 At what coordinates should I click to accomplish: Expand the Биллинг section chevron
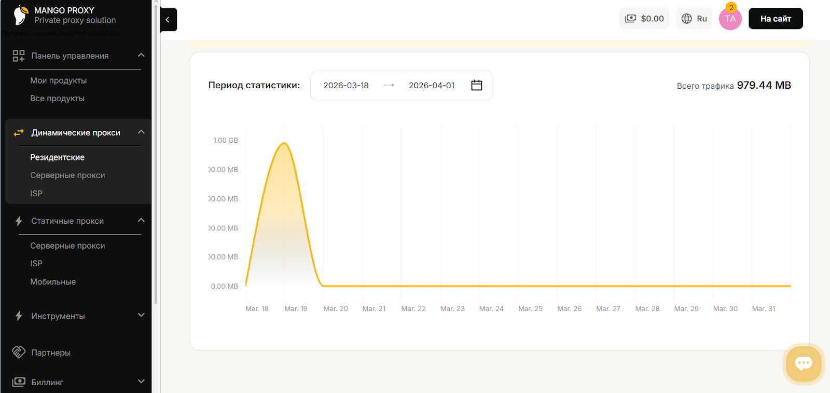[141, 382]
